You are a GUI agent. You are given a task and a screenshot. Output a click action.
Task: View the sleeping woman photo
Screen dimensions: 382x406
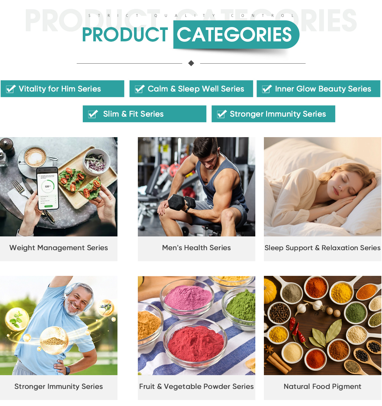(x=322, y=187)
